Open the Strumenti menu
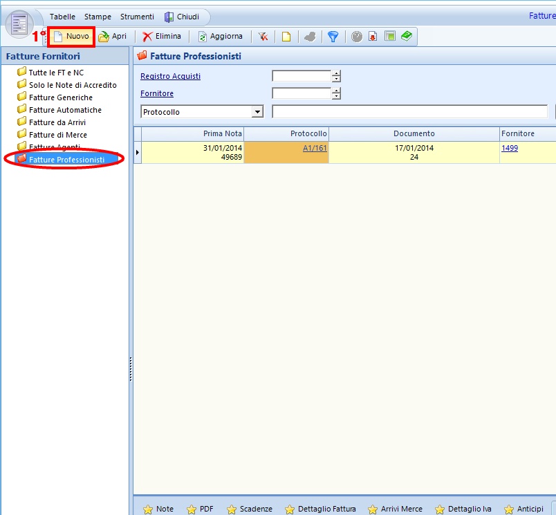Viewport: 556px width, 515px height. tap(137, 17)
